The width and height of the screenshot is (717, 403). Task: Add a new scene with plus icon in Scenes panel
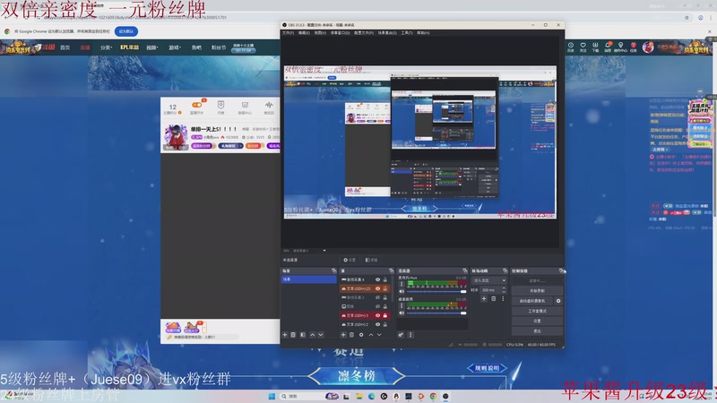click(285, 335)
